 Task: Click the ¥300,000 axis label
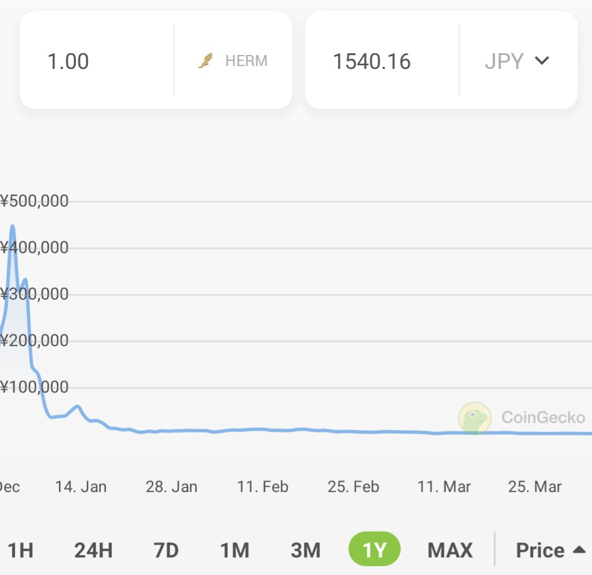pos(34,294)
